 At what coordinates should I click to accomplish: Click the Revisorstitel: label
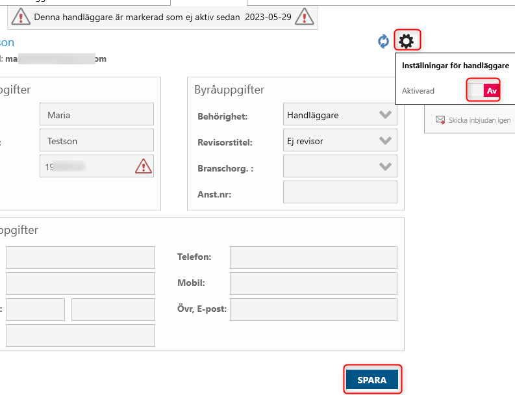point(225,143)
